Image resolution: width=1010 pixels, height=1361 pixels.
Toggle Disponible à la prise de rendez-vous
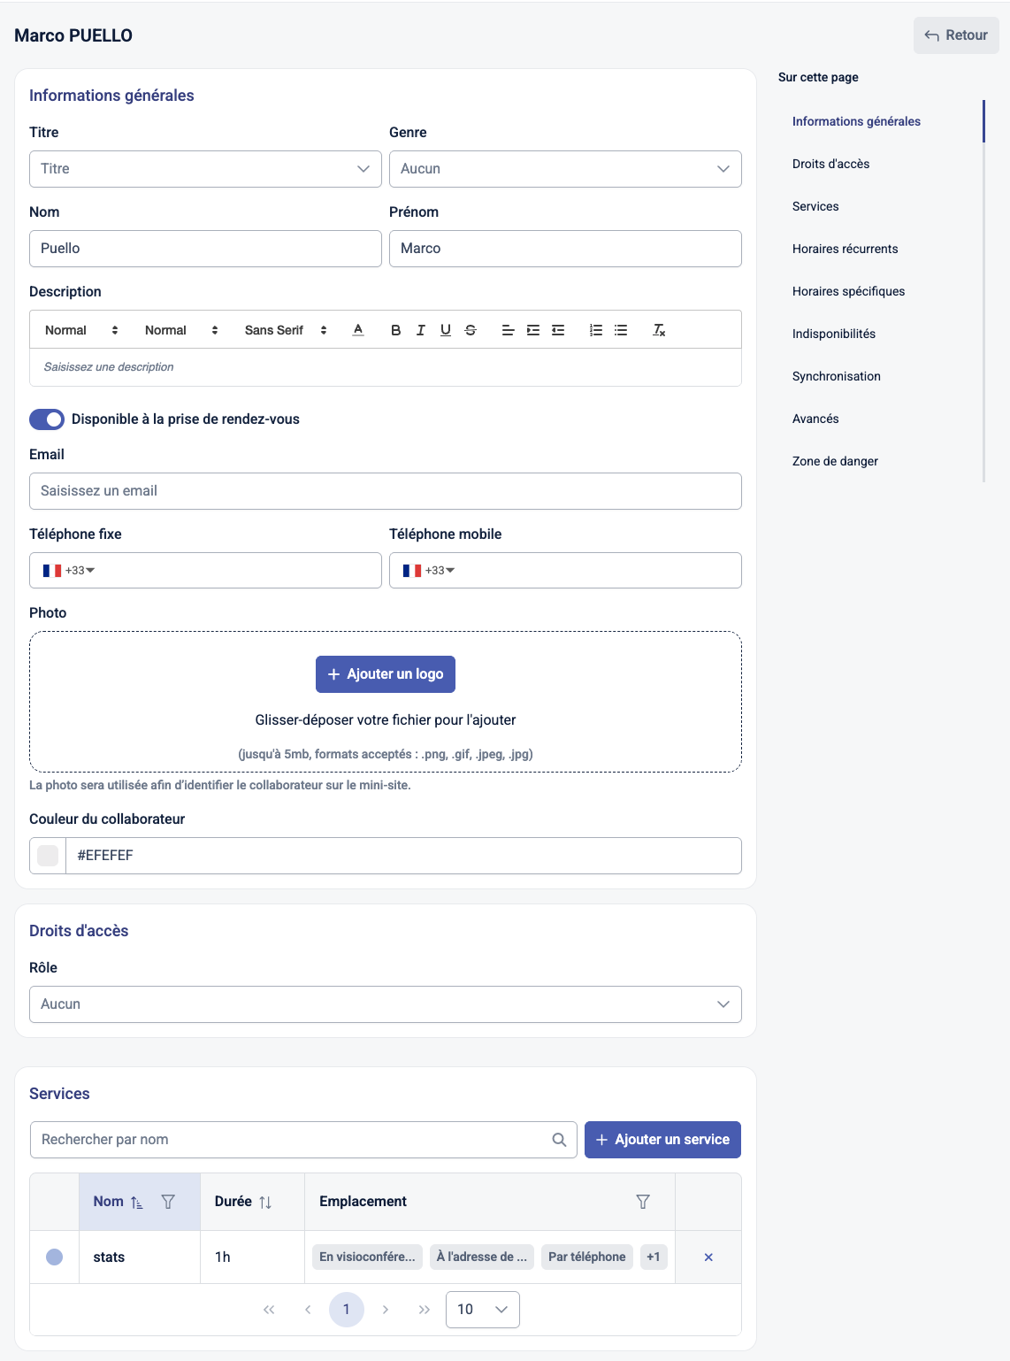pos(47,419)
